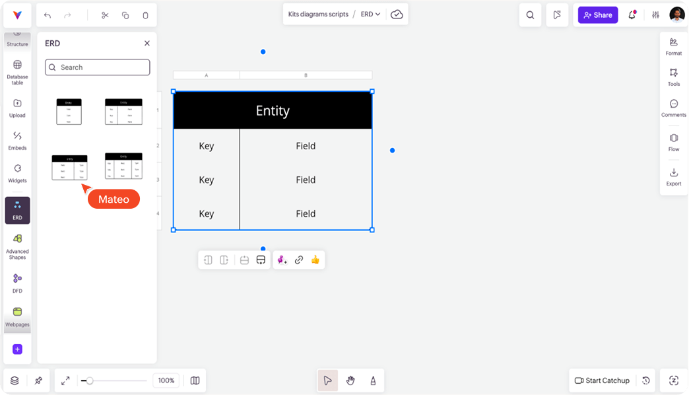Open the Comments panel tab
Image resolution: width=689 pixels, height=395 pixels.
(673, 108)
